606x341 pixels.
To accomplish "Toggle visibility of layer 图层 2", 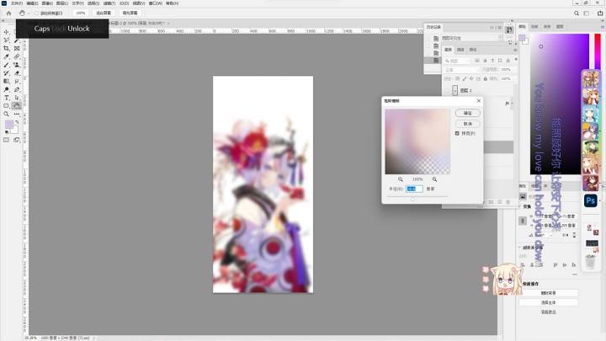I will (x=447, y=90).
